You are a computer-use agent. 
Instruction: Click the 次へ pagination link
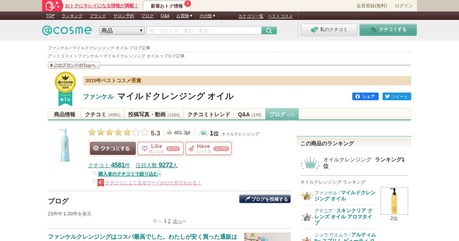click(x=177, y=221)
